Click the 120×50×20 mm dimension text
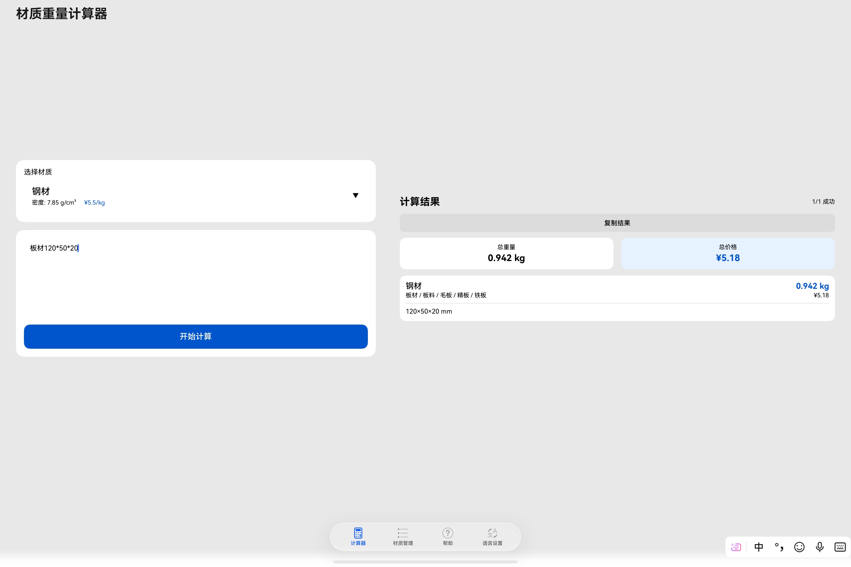The width and height of the screenshot is (851, 567). pos(429,311)
